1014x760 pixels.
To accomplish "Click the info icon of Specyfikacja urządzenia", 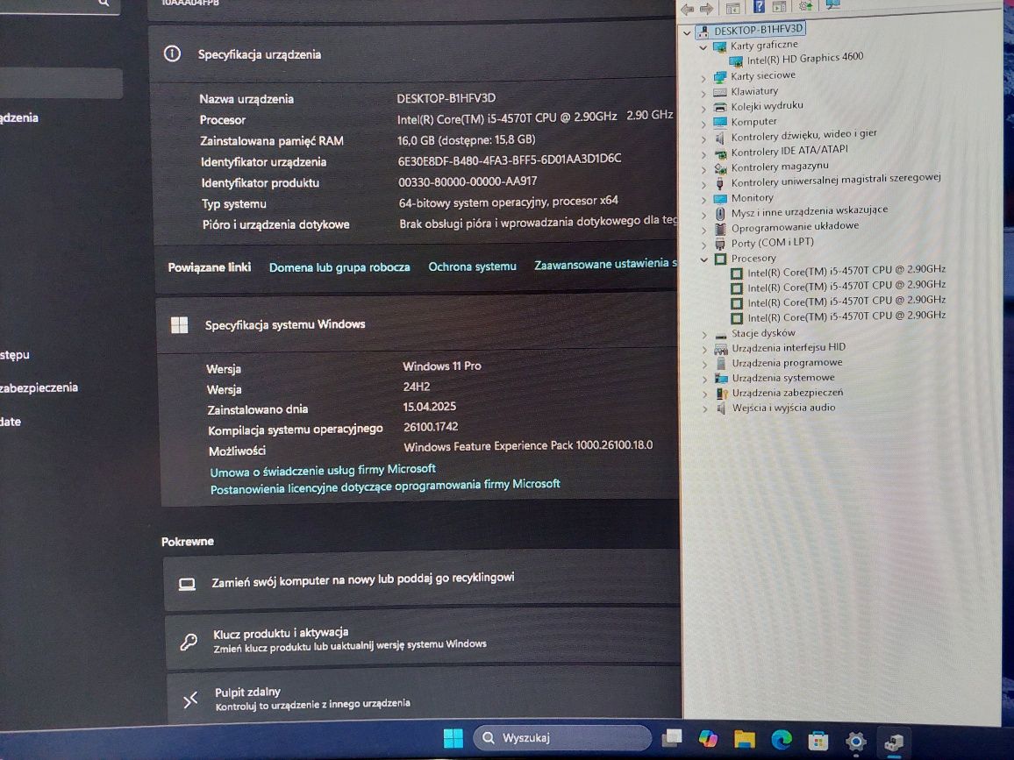I will pyautogui.click(x=172, y=53).
